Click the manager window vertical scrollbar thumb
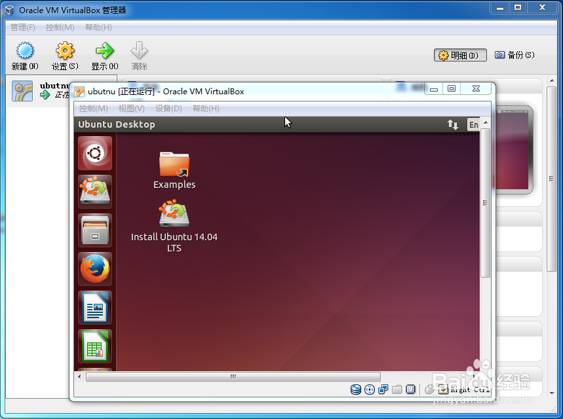The image size is (563, 419). pyautogui.click(x=551, y=179)
